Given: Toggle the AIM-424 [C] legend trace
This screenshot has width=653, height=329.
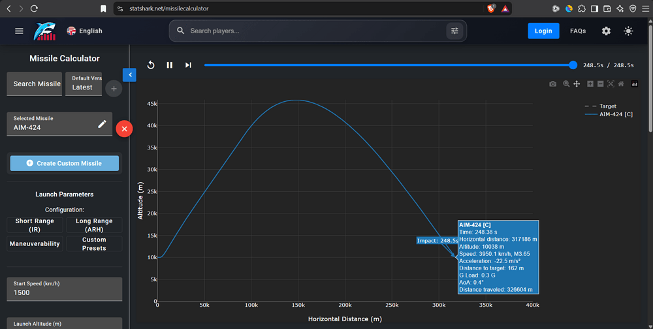Looking at the screenshot, I should [x=609, y=114].
